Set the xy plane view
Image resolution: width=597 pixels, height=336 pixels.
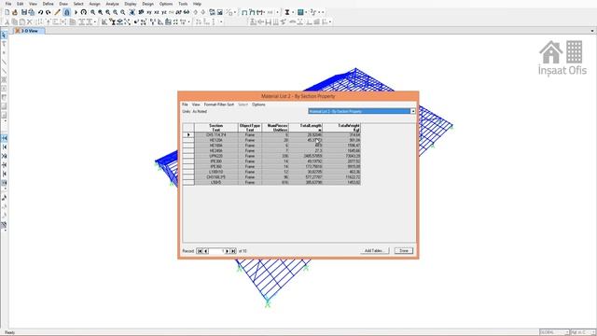tap(149, 12)
